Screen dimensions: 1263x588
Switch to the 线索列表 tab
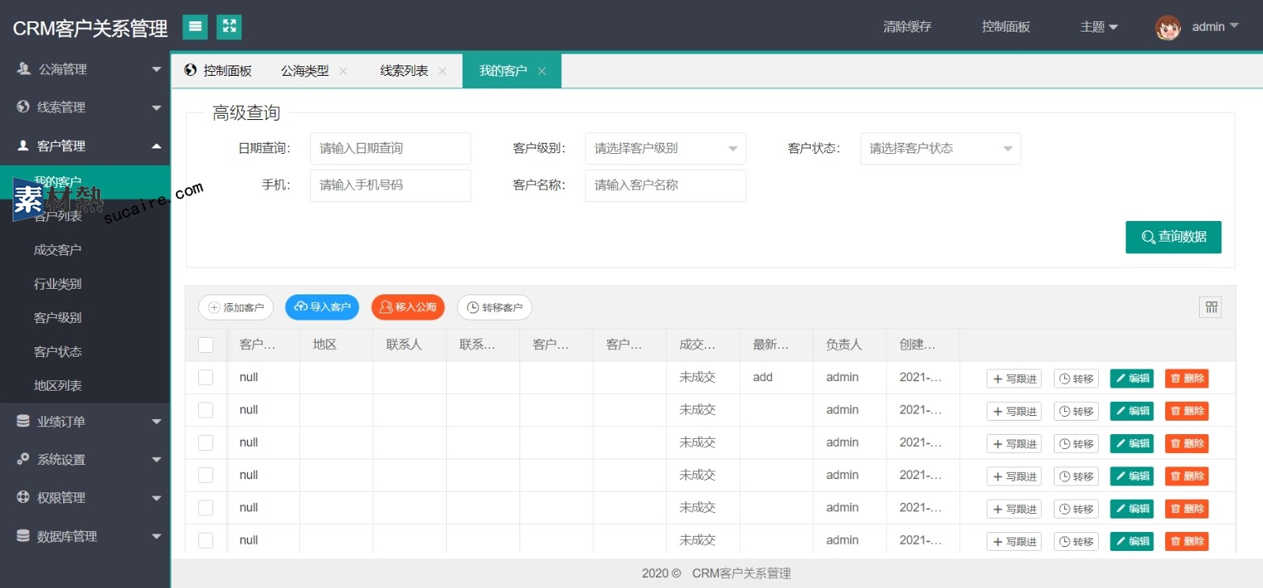[x=404, y=71]
